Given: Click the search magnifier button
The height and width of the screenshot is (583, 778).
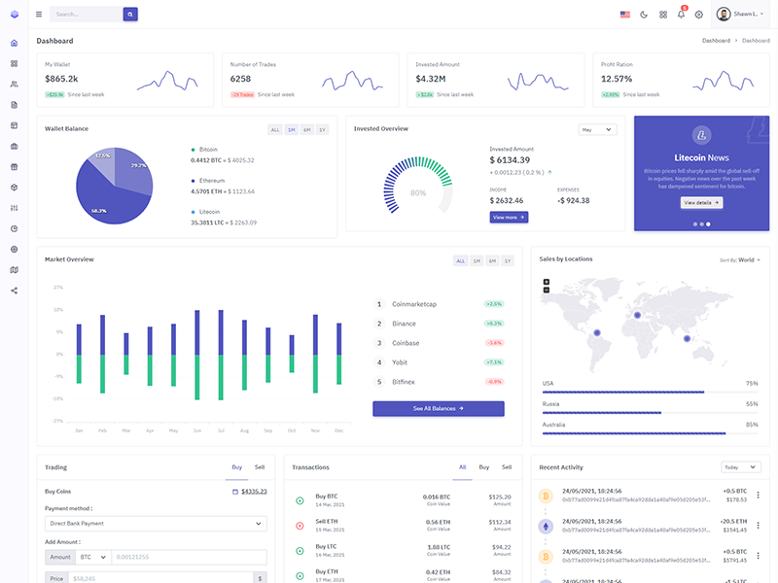Looking at the screenshot, I should coord(130,15).
